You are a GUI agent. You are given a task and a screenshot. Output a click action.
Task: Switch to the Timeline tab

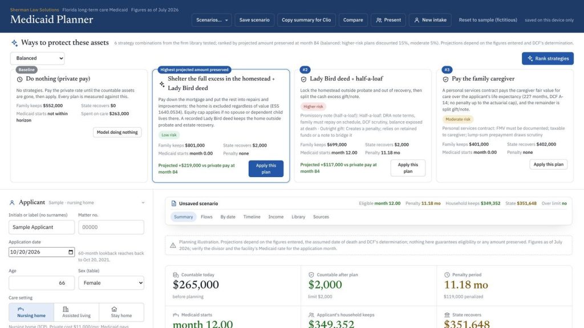(252, 217)
